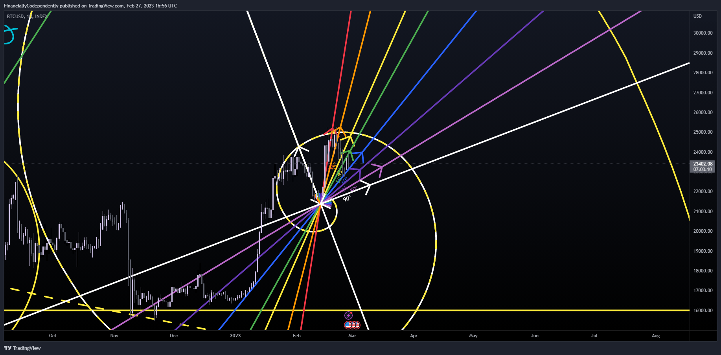Click the purple lightning event icon
The width and height of the screenshot is (721, 355).
pos(348,315)
